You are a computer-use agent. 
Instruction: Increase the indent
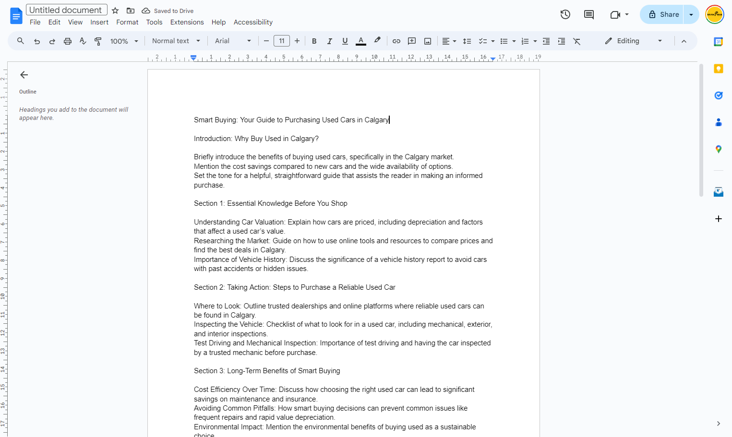click(562, 41)
